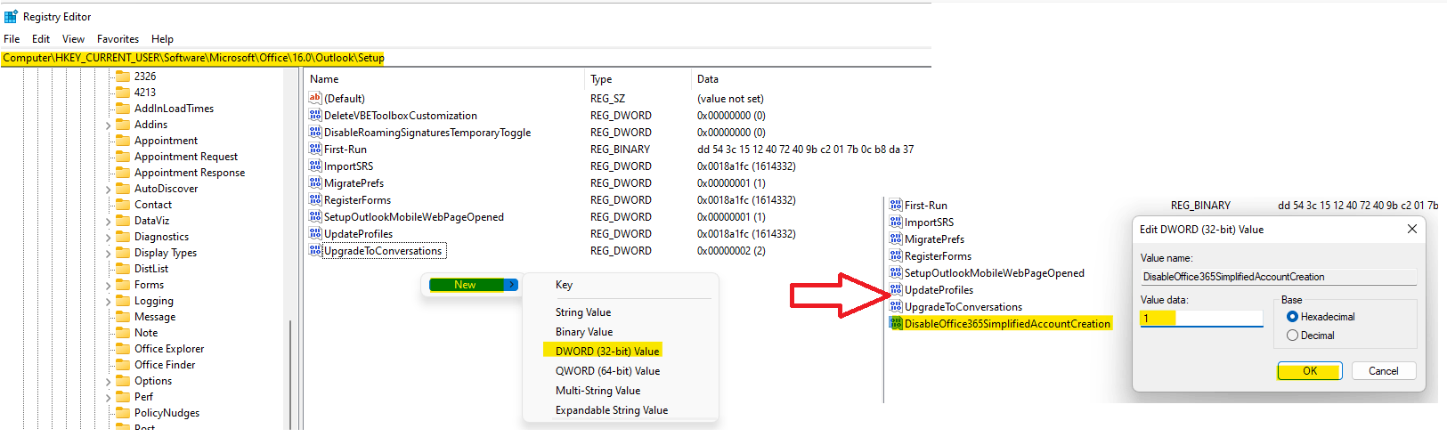Viewport: 1447px width, 445px height.
Task: Select the Office Finder tree item
Action: (x=165, y=365)
